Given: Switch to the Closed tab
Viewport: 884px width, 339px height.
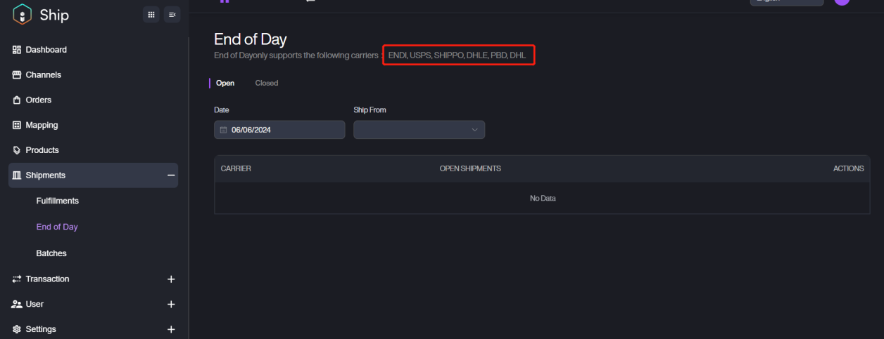Looking at the screenshot, I should (266, 83).
